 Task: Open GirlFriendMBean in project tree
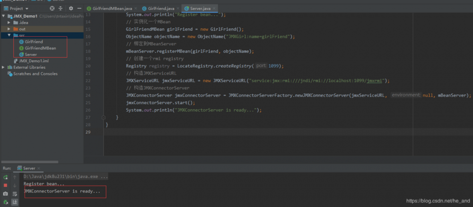pyautogui.click(x=40, y=48)
